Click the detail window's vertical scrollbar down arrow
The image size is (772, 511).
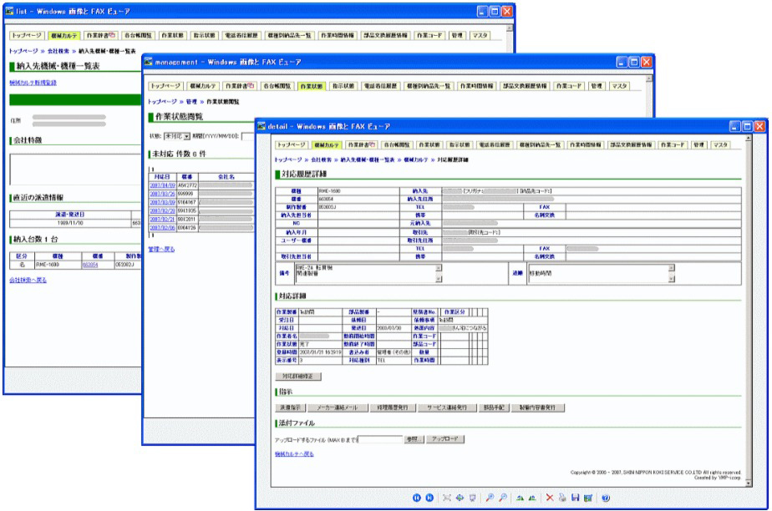749,481
